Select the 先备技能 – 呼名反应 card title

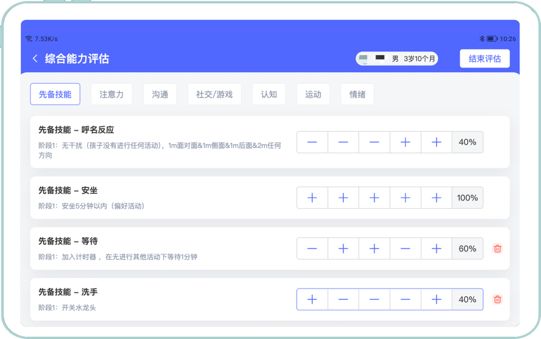(x=76, y=130)
